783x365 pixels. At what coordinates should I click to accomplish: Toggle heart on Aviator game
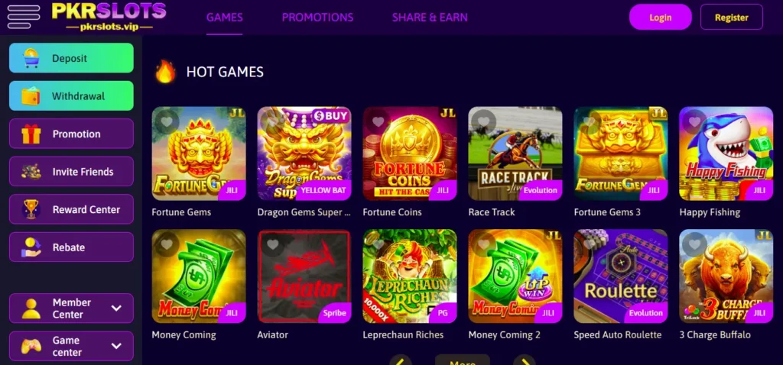click(272, 244)
